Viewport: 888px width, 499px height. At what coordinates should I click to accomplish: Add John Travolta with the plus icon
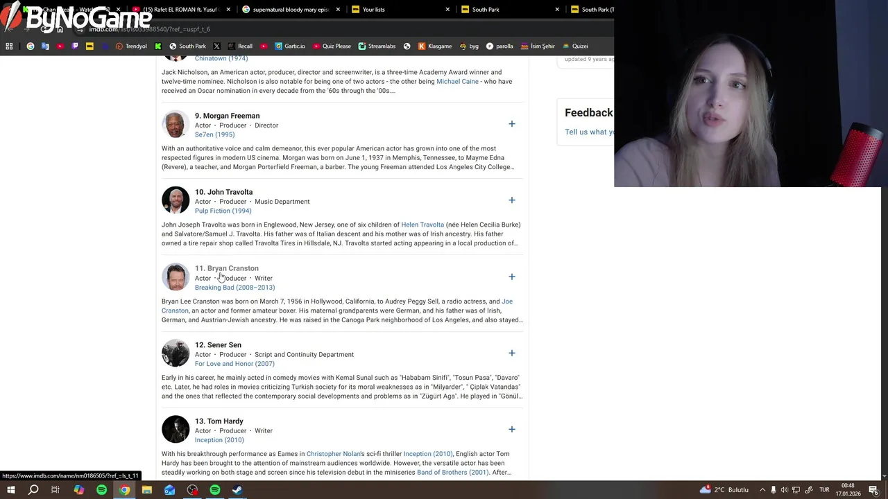(512, 200)
